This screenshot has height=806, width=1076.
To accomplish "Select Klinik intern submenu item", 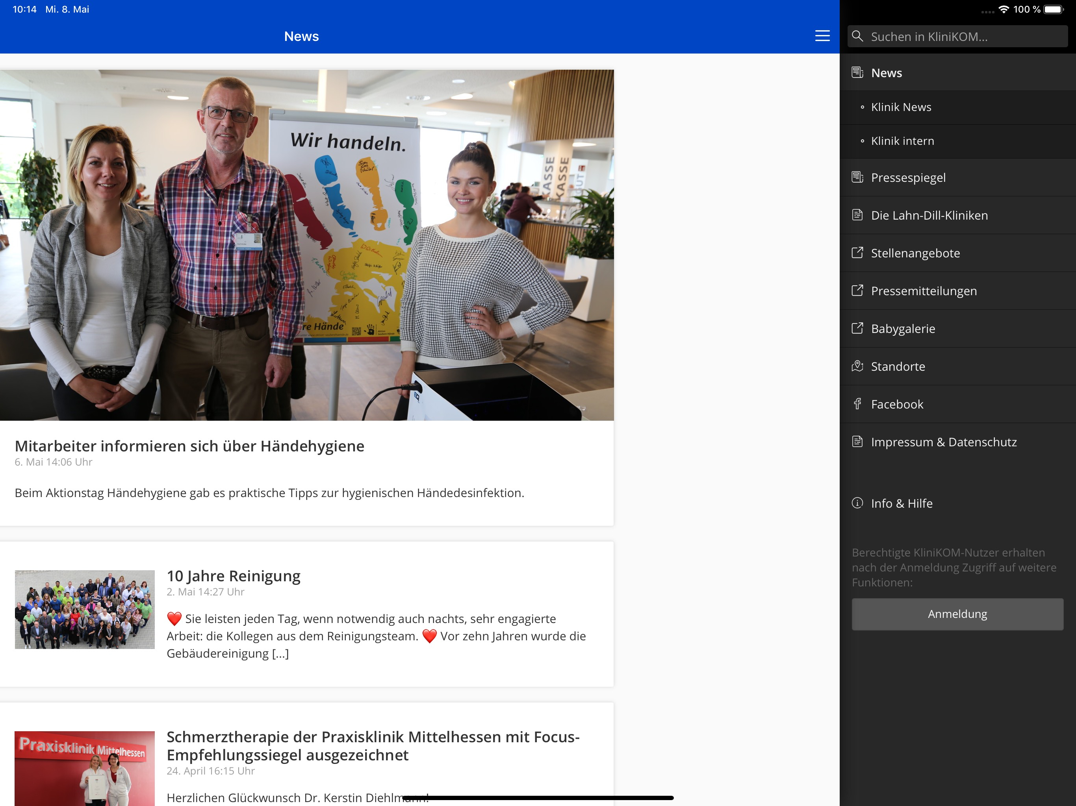I will click(x=957, y=141).
